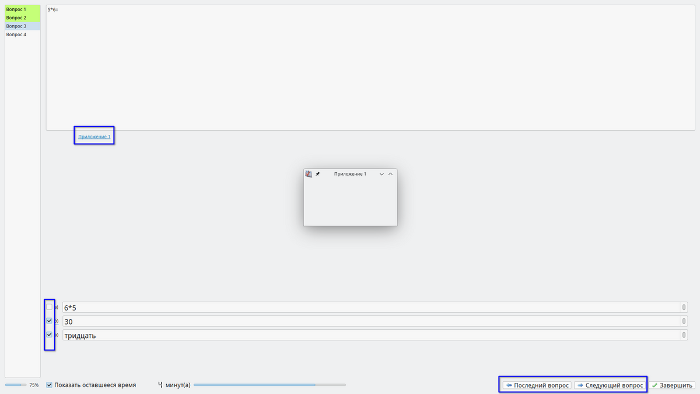Click the scroll handle of the 6*5 answer

pyautogui.click(x=683, y=307)
